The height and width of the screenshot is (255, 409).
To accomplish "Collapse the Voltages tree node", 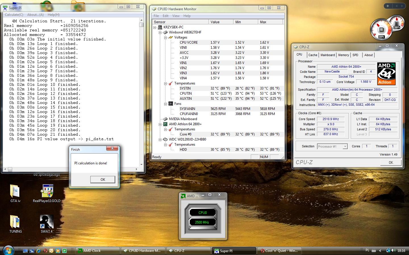I will pos(166,37).
